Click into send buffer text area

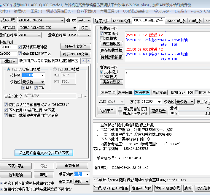tap(167, 79)
